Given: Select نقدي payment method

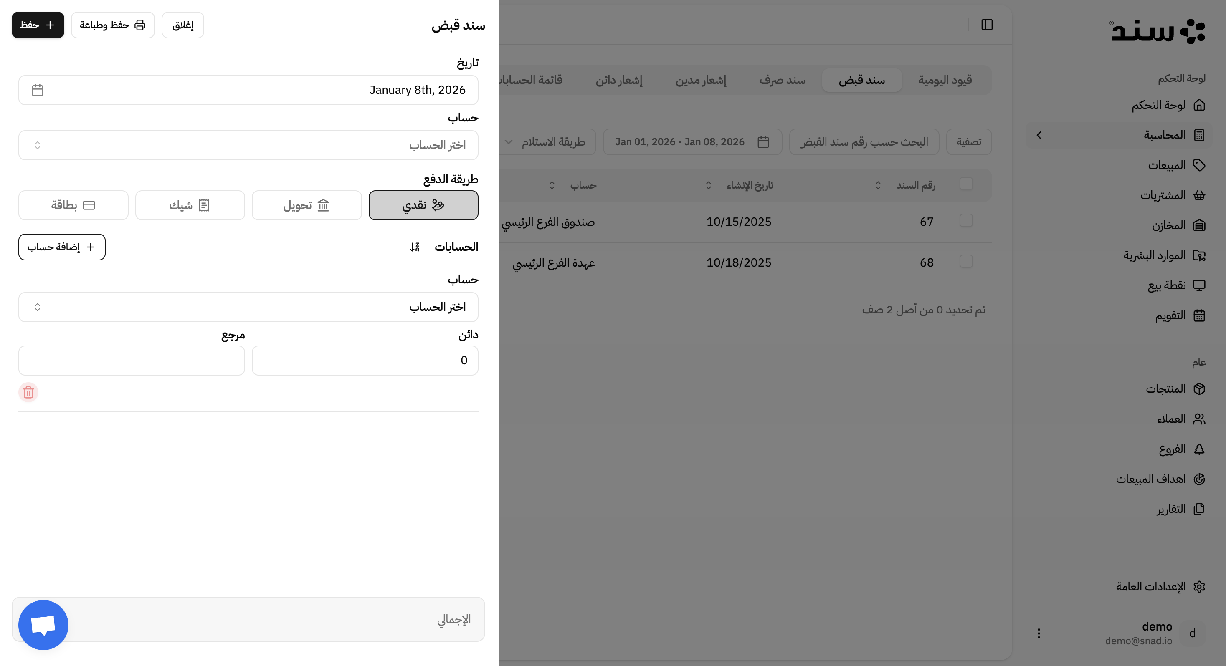Looking at the screenshot, I should point(423,205).
